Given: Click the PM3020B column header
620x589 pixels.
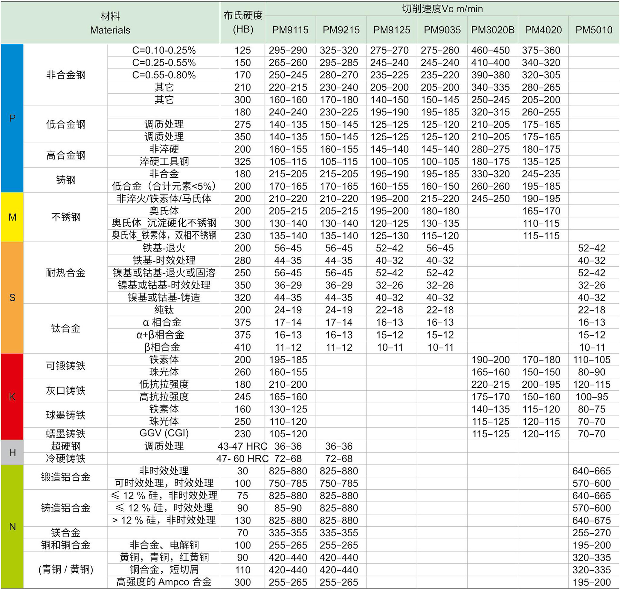Looking at the screenshot, I should tap(493, 30).
